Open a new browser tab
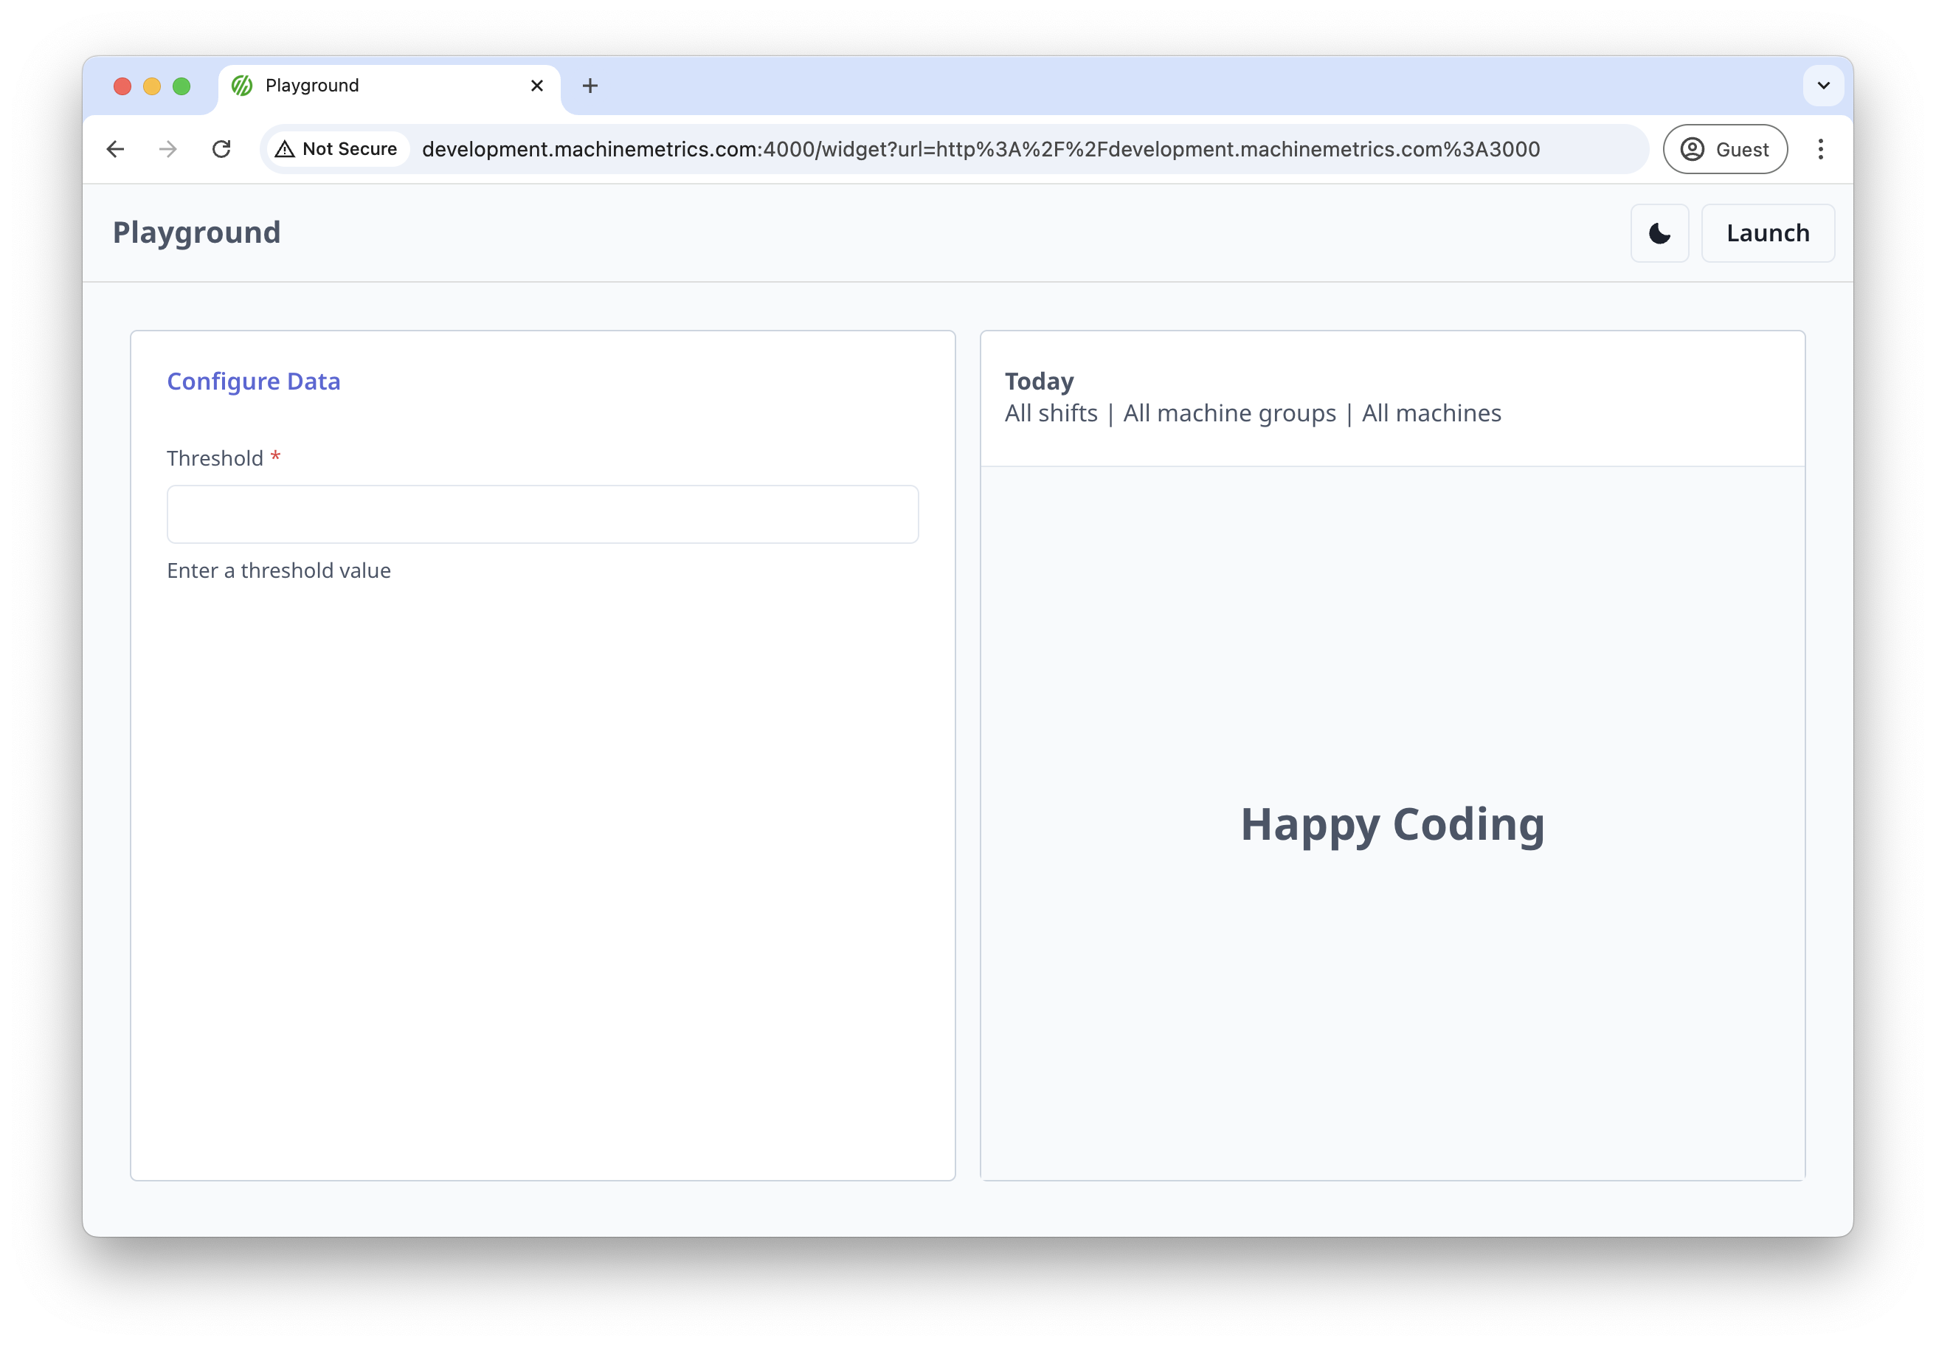 click(590, 86)
